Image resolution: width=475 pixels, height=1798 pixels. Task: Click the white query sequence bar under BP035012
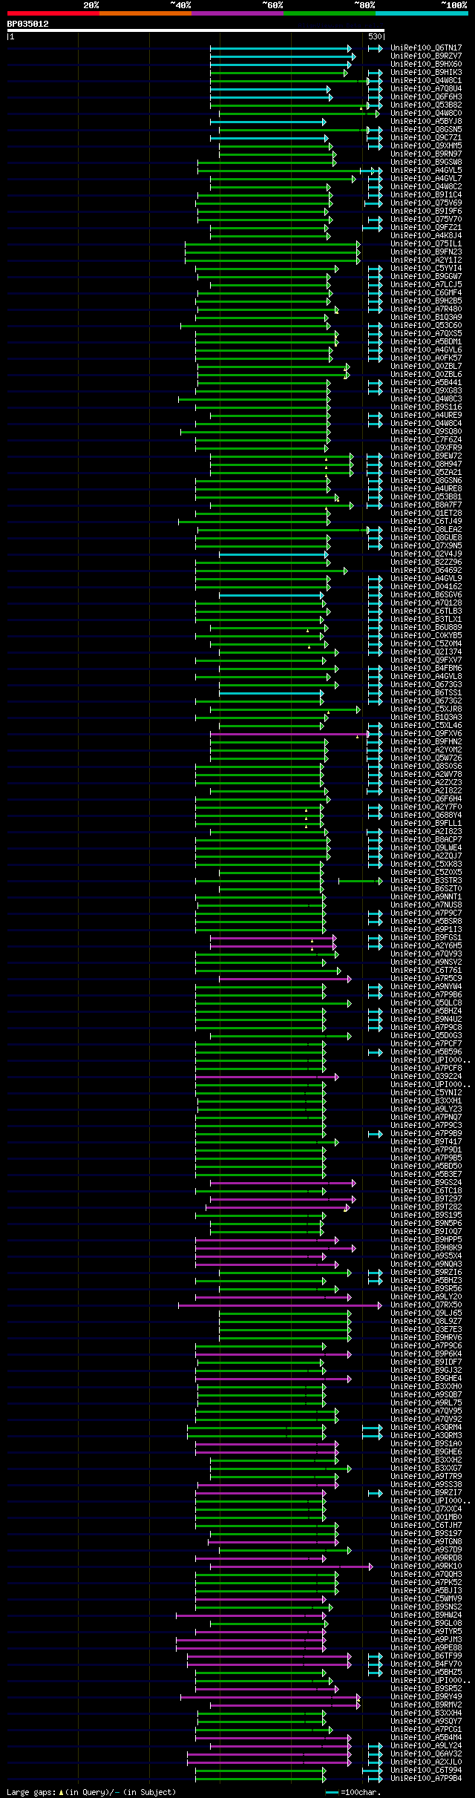click(x=196, y=30)
